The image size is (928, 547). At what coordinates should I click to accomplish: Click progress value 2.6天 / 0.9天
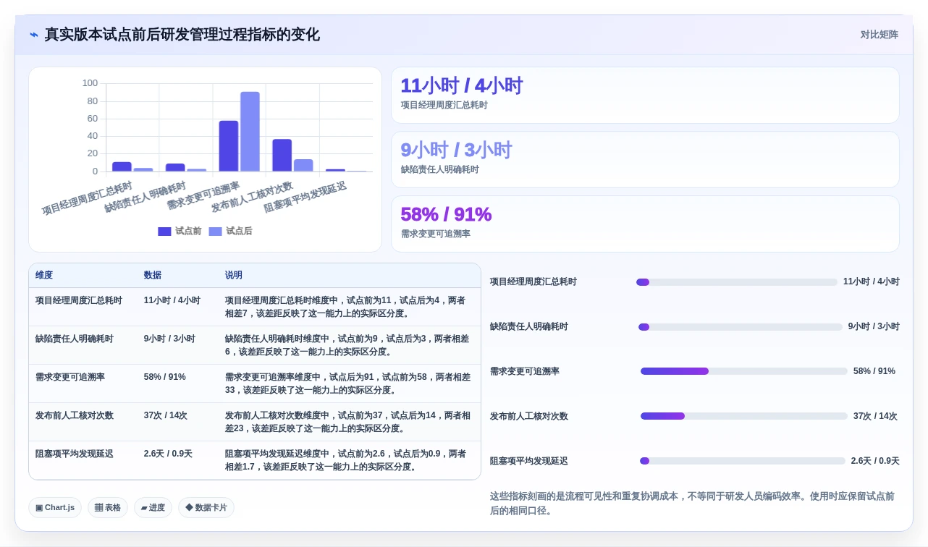(875, 461)
